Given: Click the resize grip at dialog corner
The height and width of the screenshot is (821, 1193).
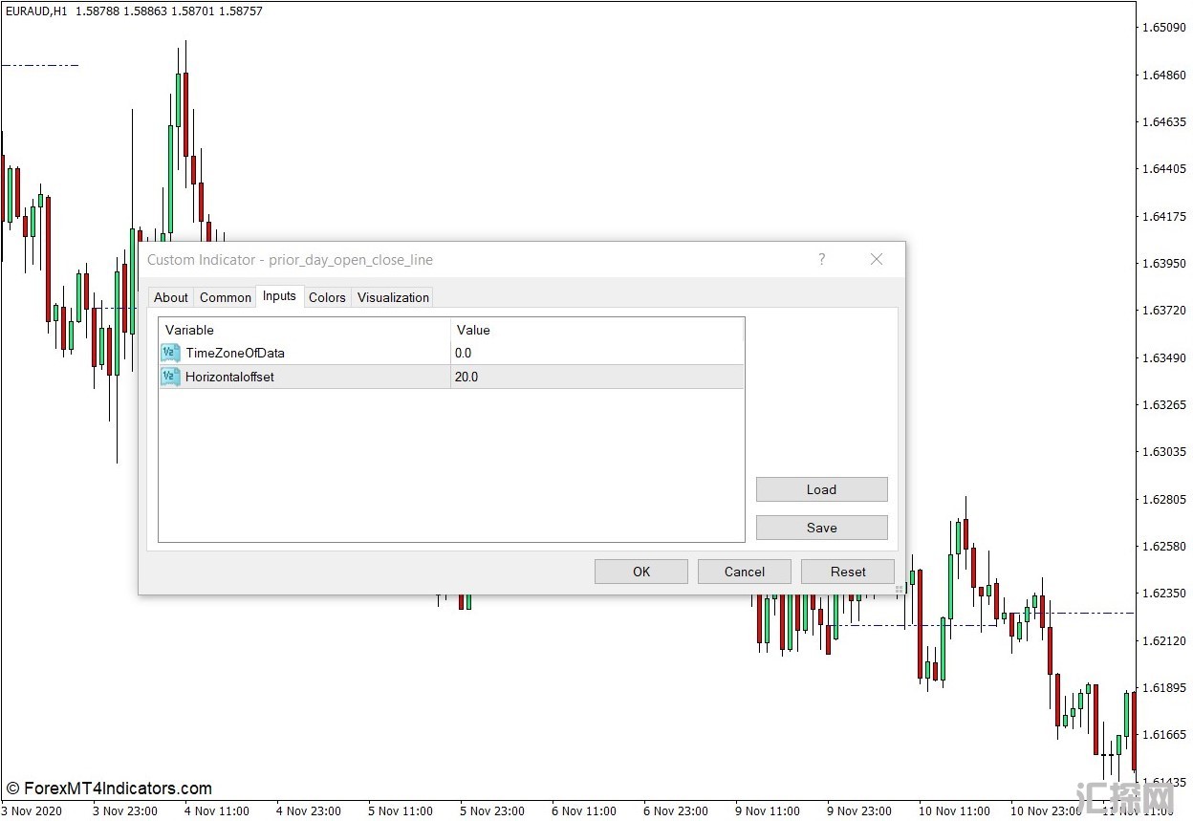Looking at the screenshot, I should pyautogui.click(x=899, y=590).
